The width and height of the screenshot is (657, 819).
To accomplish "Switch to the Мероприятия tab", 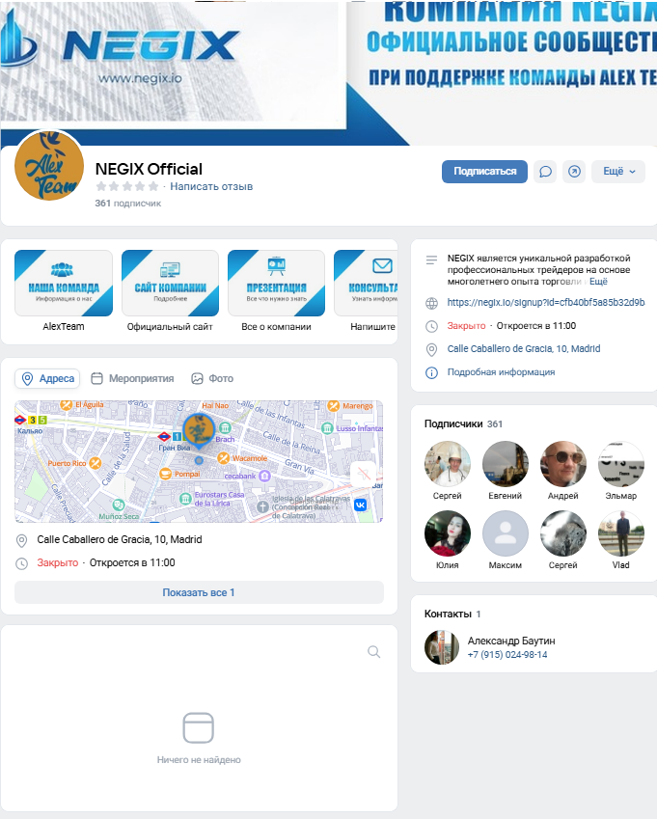I will click(132, 379).
